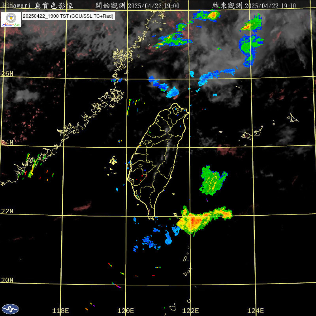Click the 20N latitude label
The image size is (316, 316).
tap(7, 280)
